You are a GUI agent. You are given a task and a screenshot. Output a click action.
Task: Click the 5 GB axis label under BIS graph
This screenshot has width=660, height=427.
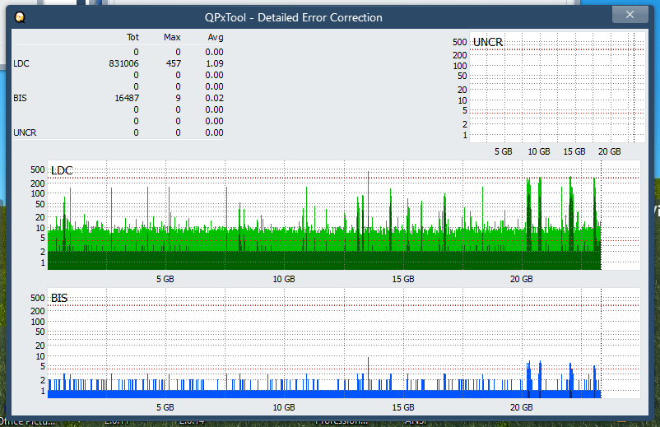click(x=165, y=407)
